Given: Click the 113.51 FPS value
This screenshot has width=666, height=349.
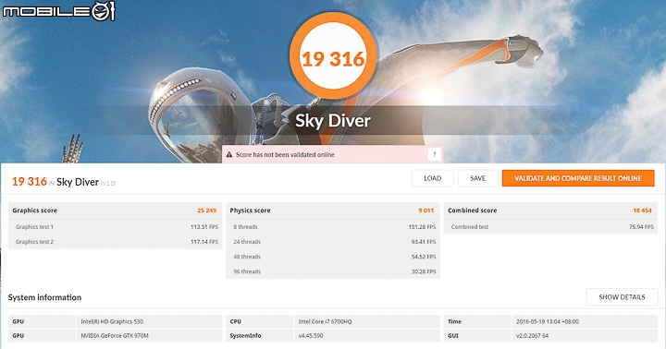Looking at the screenshot, I should point(204,227).
